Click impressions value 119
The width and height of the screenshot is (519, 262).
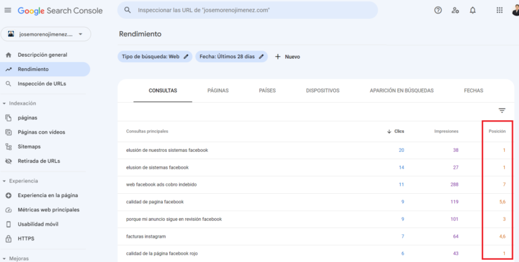click(454, 202)
